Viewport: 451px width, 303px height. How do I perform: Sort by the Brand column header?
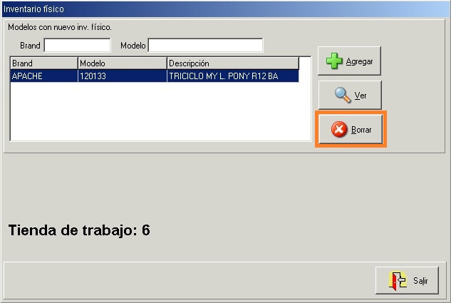[x=44, y=63]
